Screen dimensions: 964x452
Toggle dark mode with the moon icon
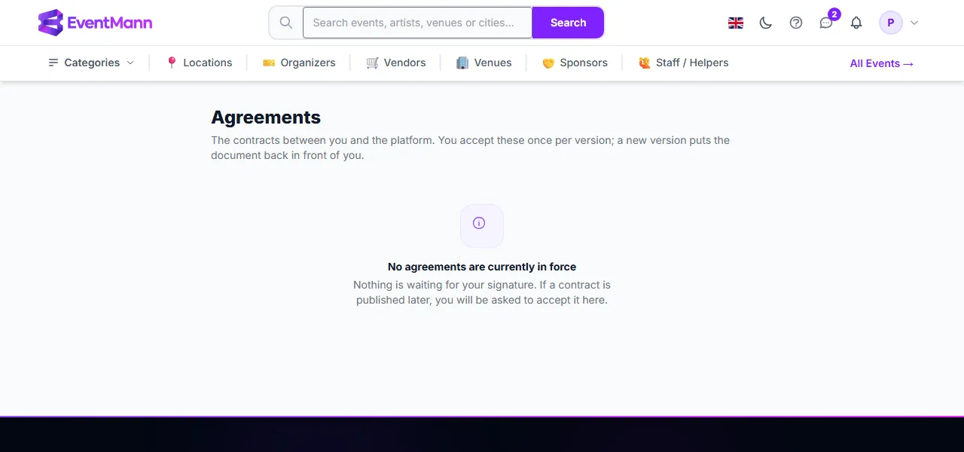766,23
